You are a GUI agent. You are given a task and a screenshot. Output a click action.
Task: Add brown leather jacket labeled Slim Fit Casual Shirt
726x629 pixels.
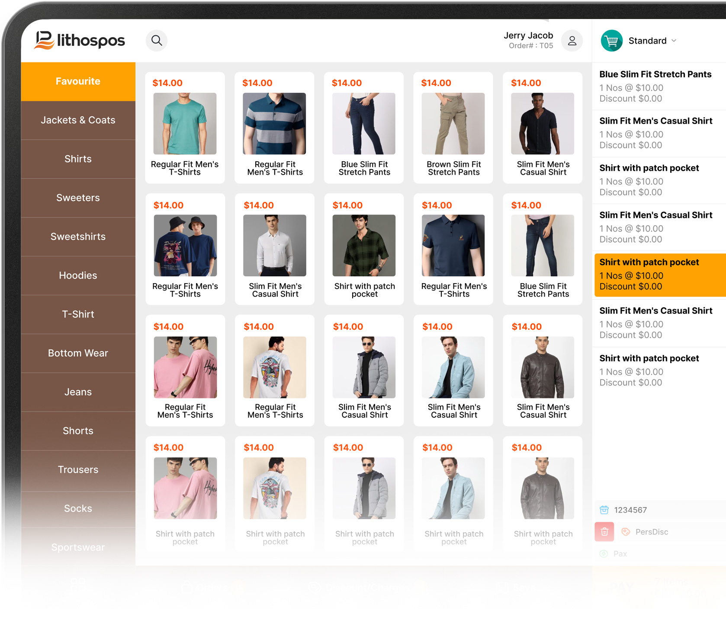[543, 370]
